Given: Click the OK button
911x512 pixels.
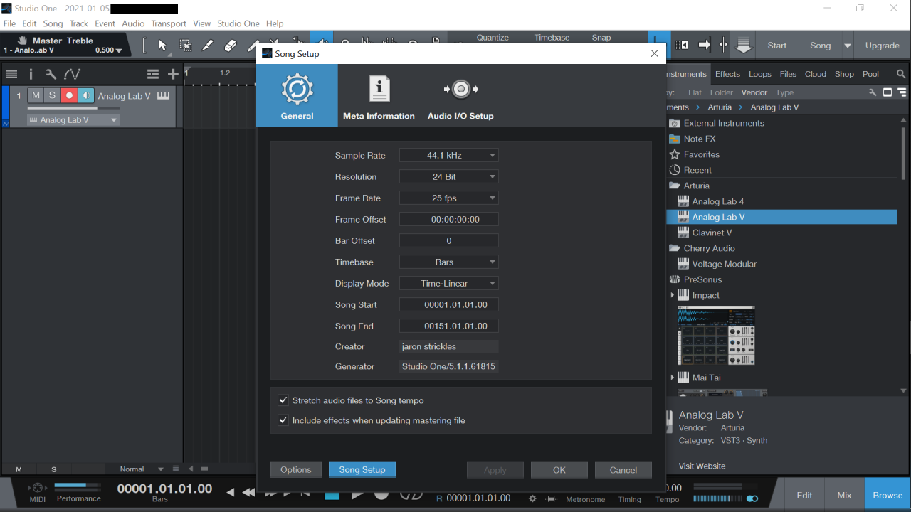Looking at the screenshot, I should tap(559, 469).
